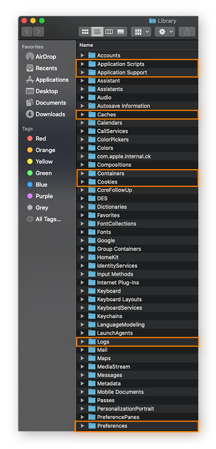Select the CoreFollowUp row

coord(137,190)
